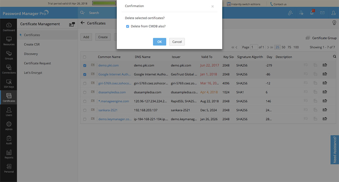Click the user-star favorites icon
This screenshot has width=339, height=182.
(301, 13)
